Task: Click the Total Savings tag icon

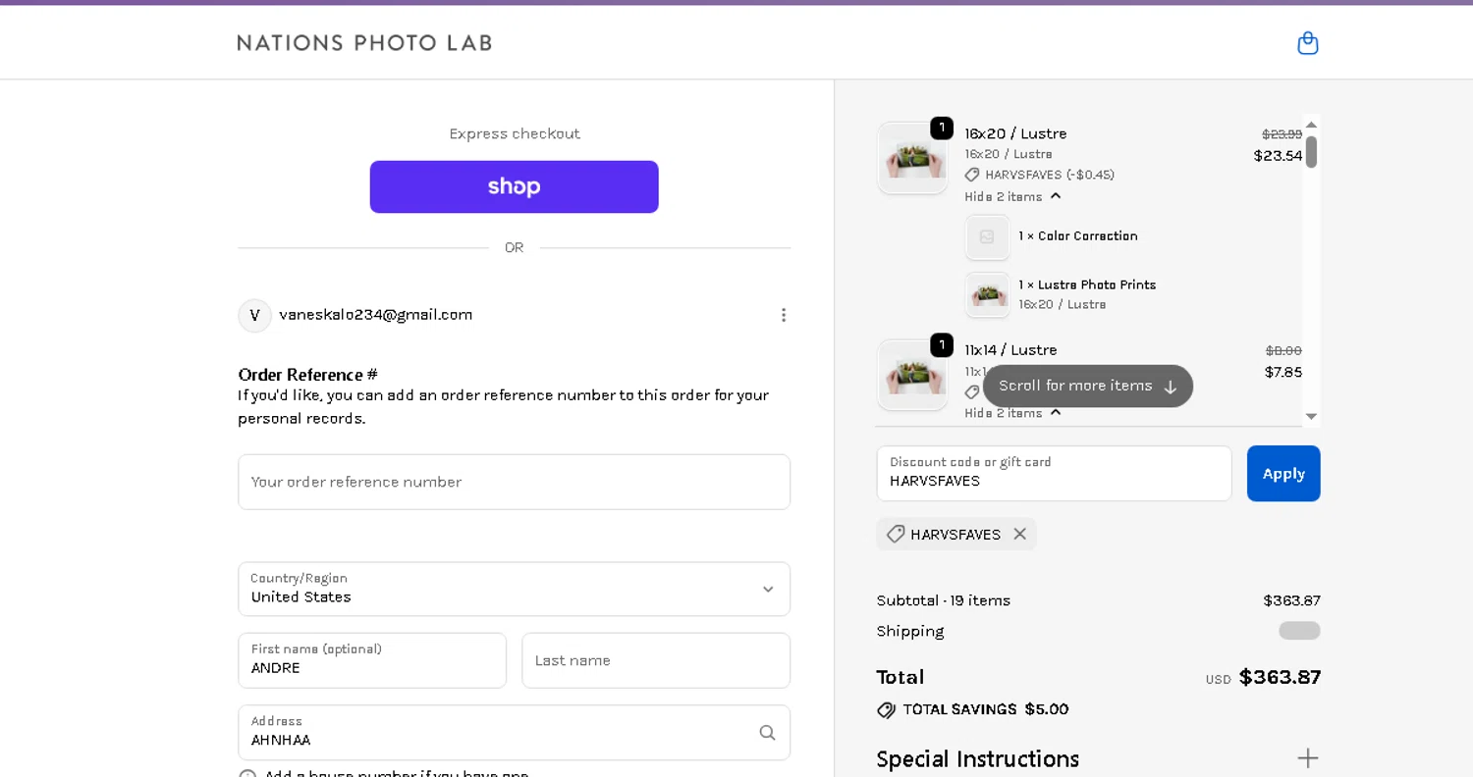Action: [886, 710]
